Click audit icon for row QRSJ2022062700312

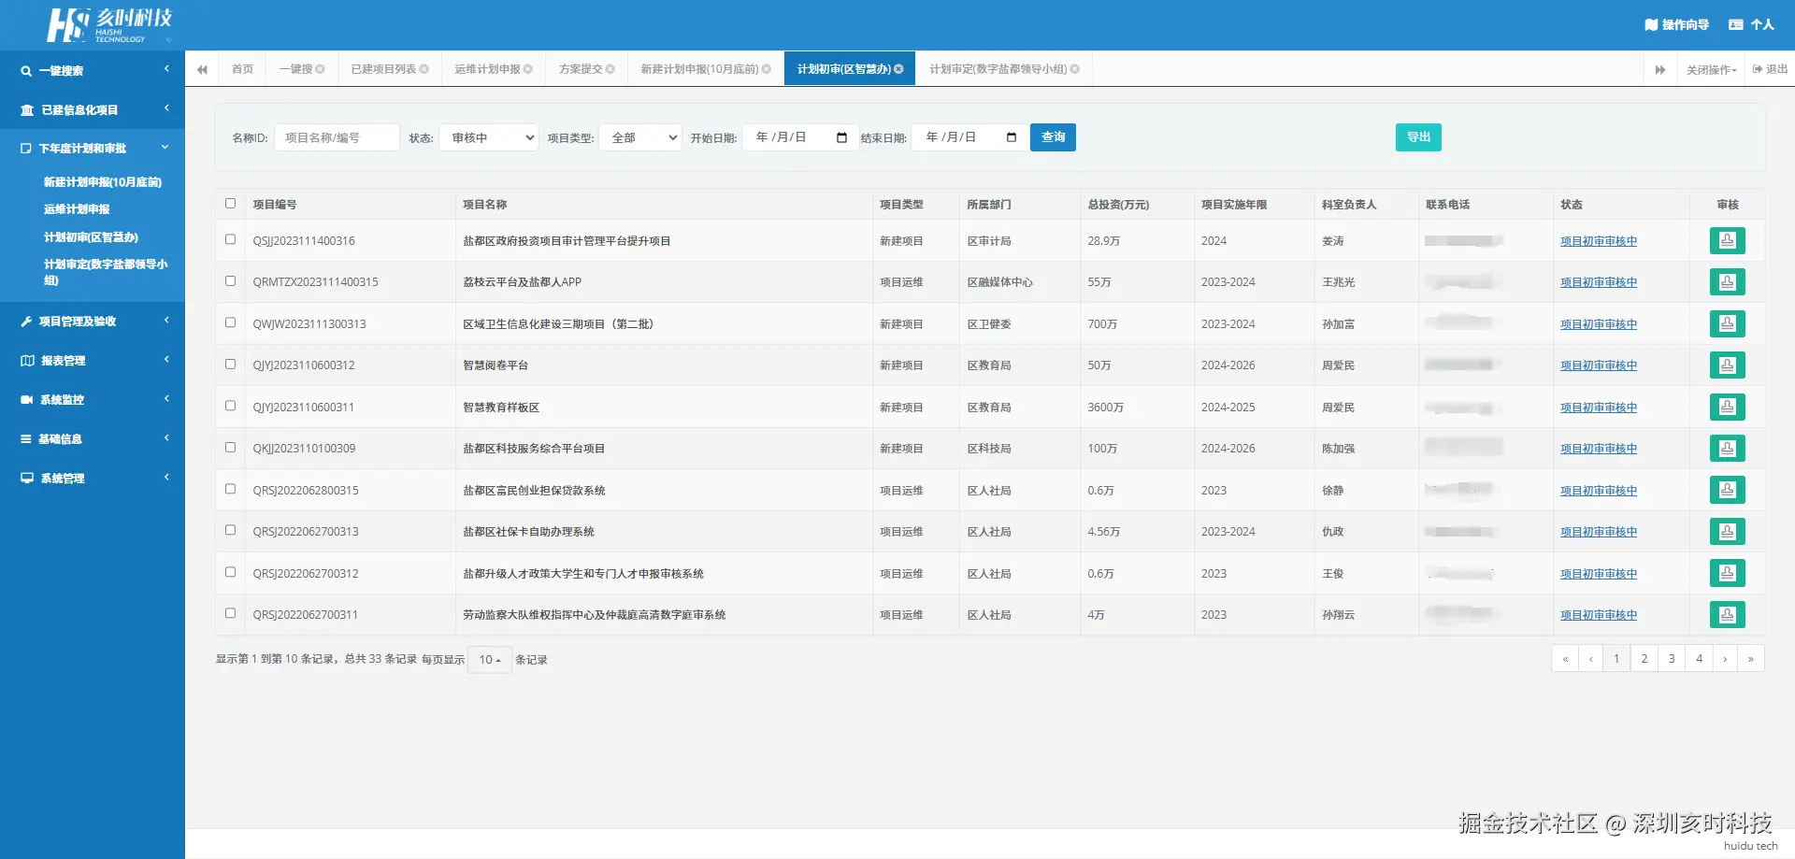click(1727, 574)
